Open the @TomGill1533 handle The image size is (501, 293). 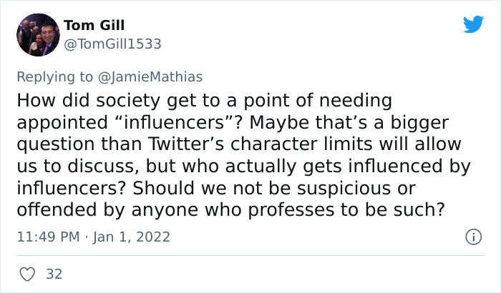112,44
